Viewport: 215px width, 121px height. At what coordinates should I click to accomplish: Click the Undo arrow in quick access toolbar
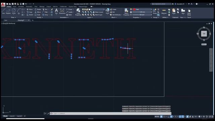click(26, 4)
